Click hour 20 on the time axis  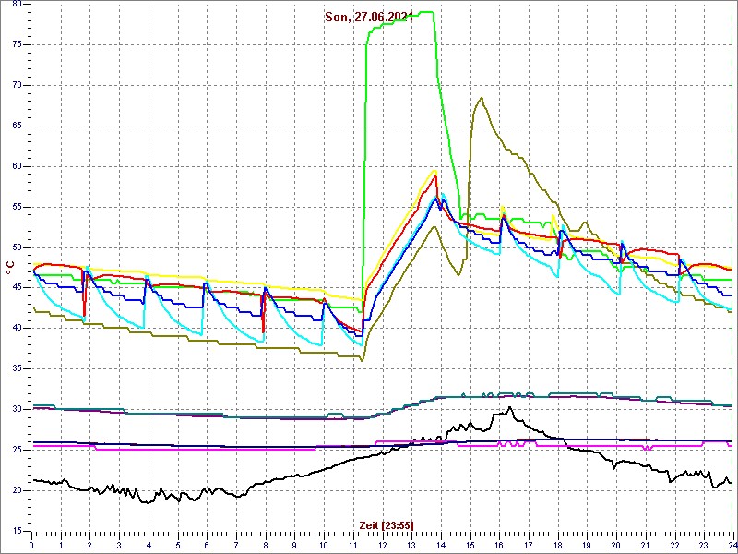615,545
